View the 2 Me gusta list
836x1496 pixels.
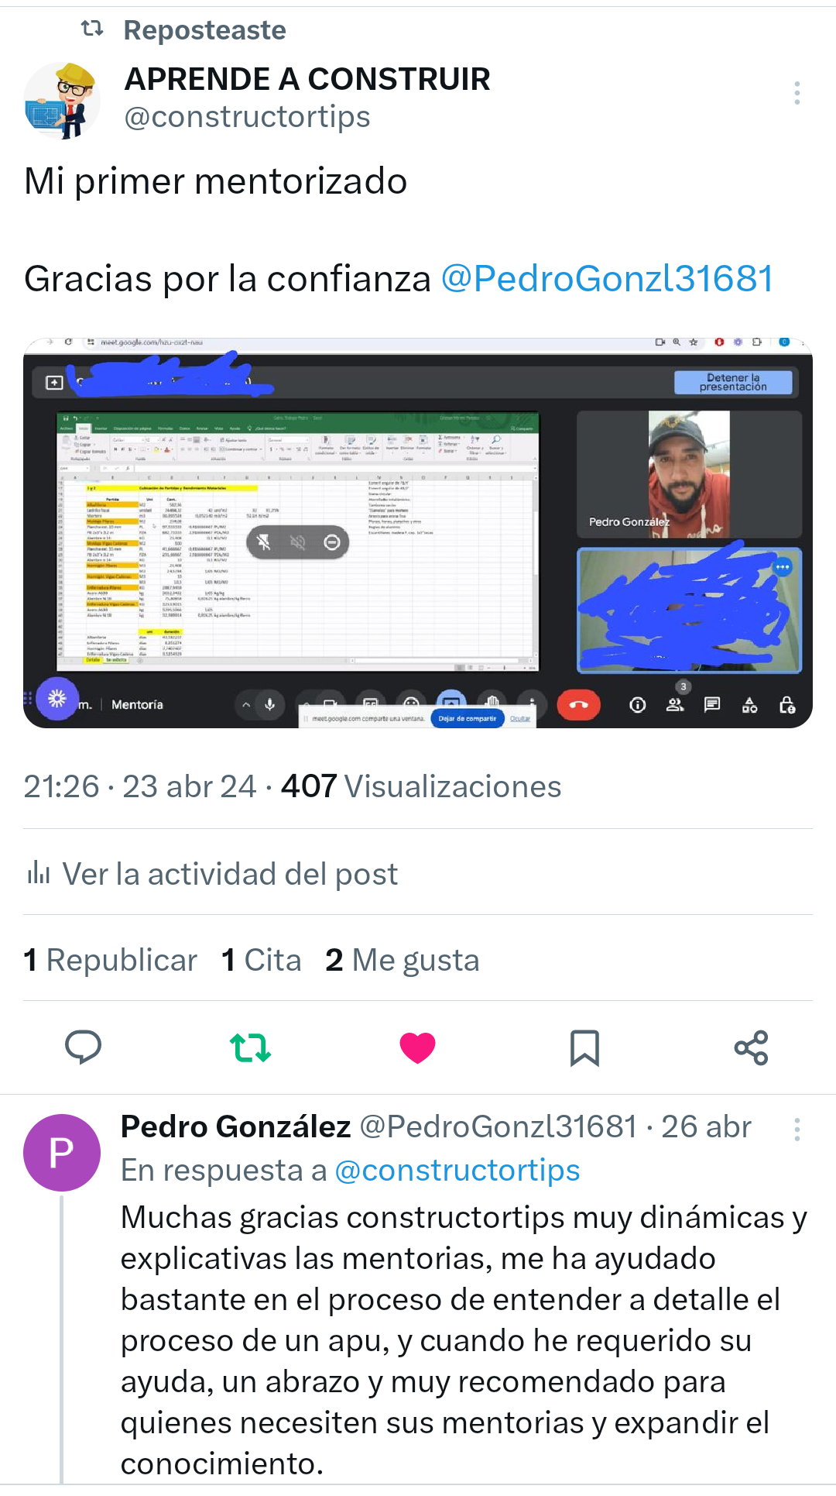click(x=403, y=960)
